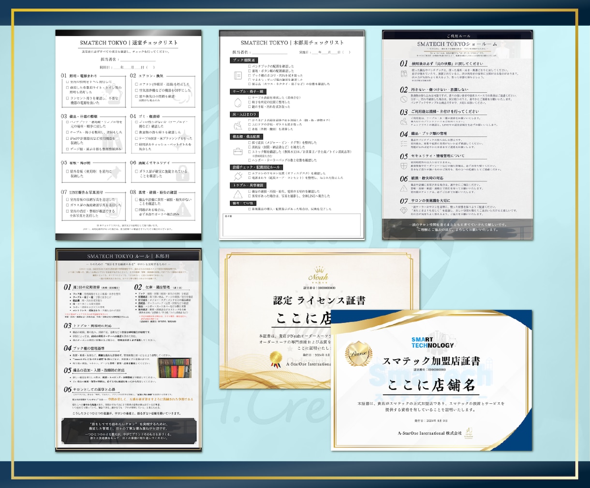Screen dimensions: 590x488
Task: Click the スマテック加盟店証書 title
Action: (431, 361)
